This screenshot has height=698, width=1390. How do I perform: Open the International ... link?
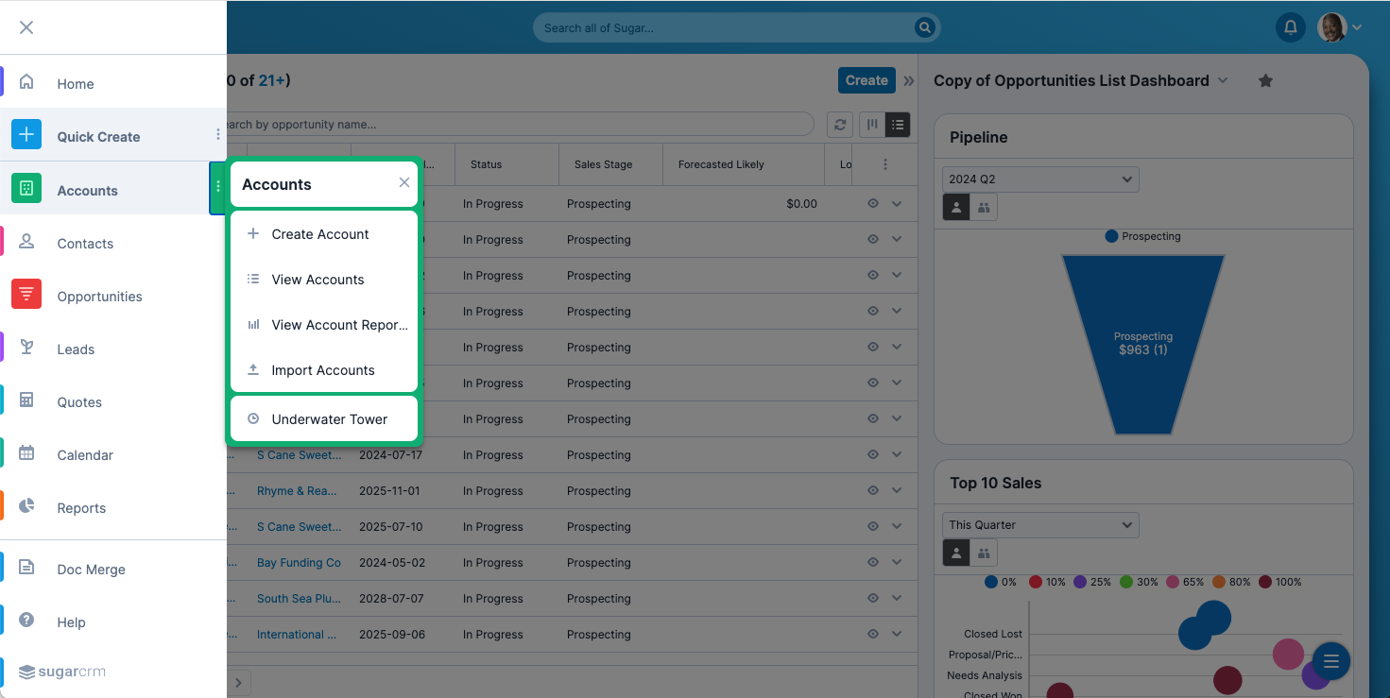297,635
